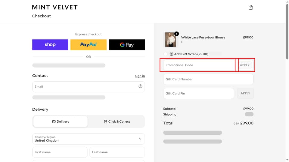Pay with PayPal express button
The width and height of the screenshot is (289, 162).
89,45
